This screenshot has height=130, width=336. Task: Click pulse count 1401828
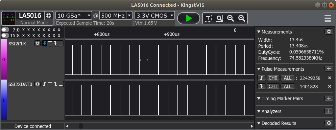pyautogui.click(x=309, y=87)
